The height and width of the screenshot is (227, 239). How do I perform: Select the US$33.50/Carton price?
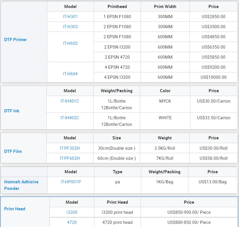coord(213,118)
